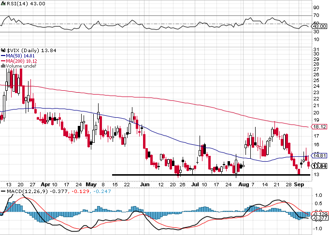This screenshot has width=331, height=235.
Task: Click the 43.00 RSI value tag
Action: pos(319,27)
